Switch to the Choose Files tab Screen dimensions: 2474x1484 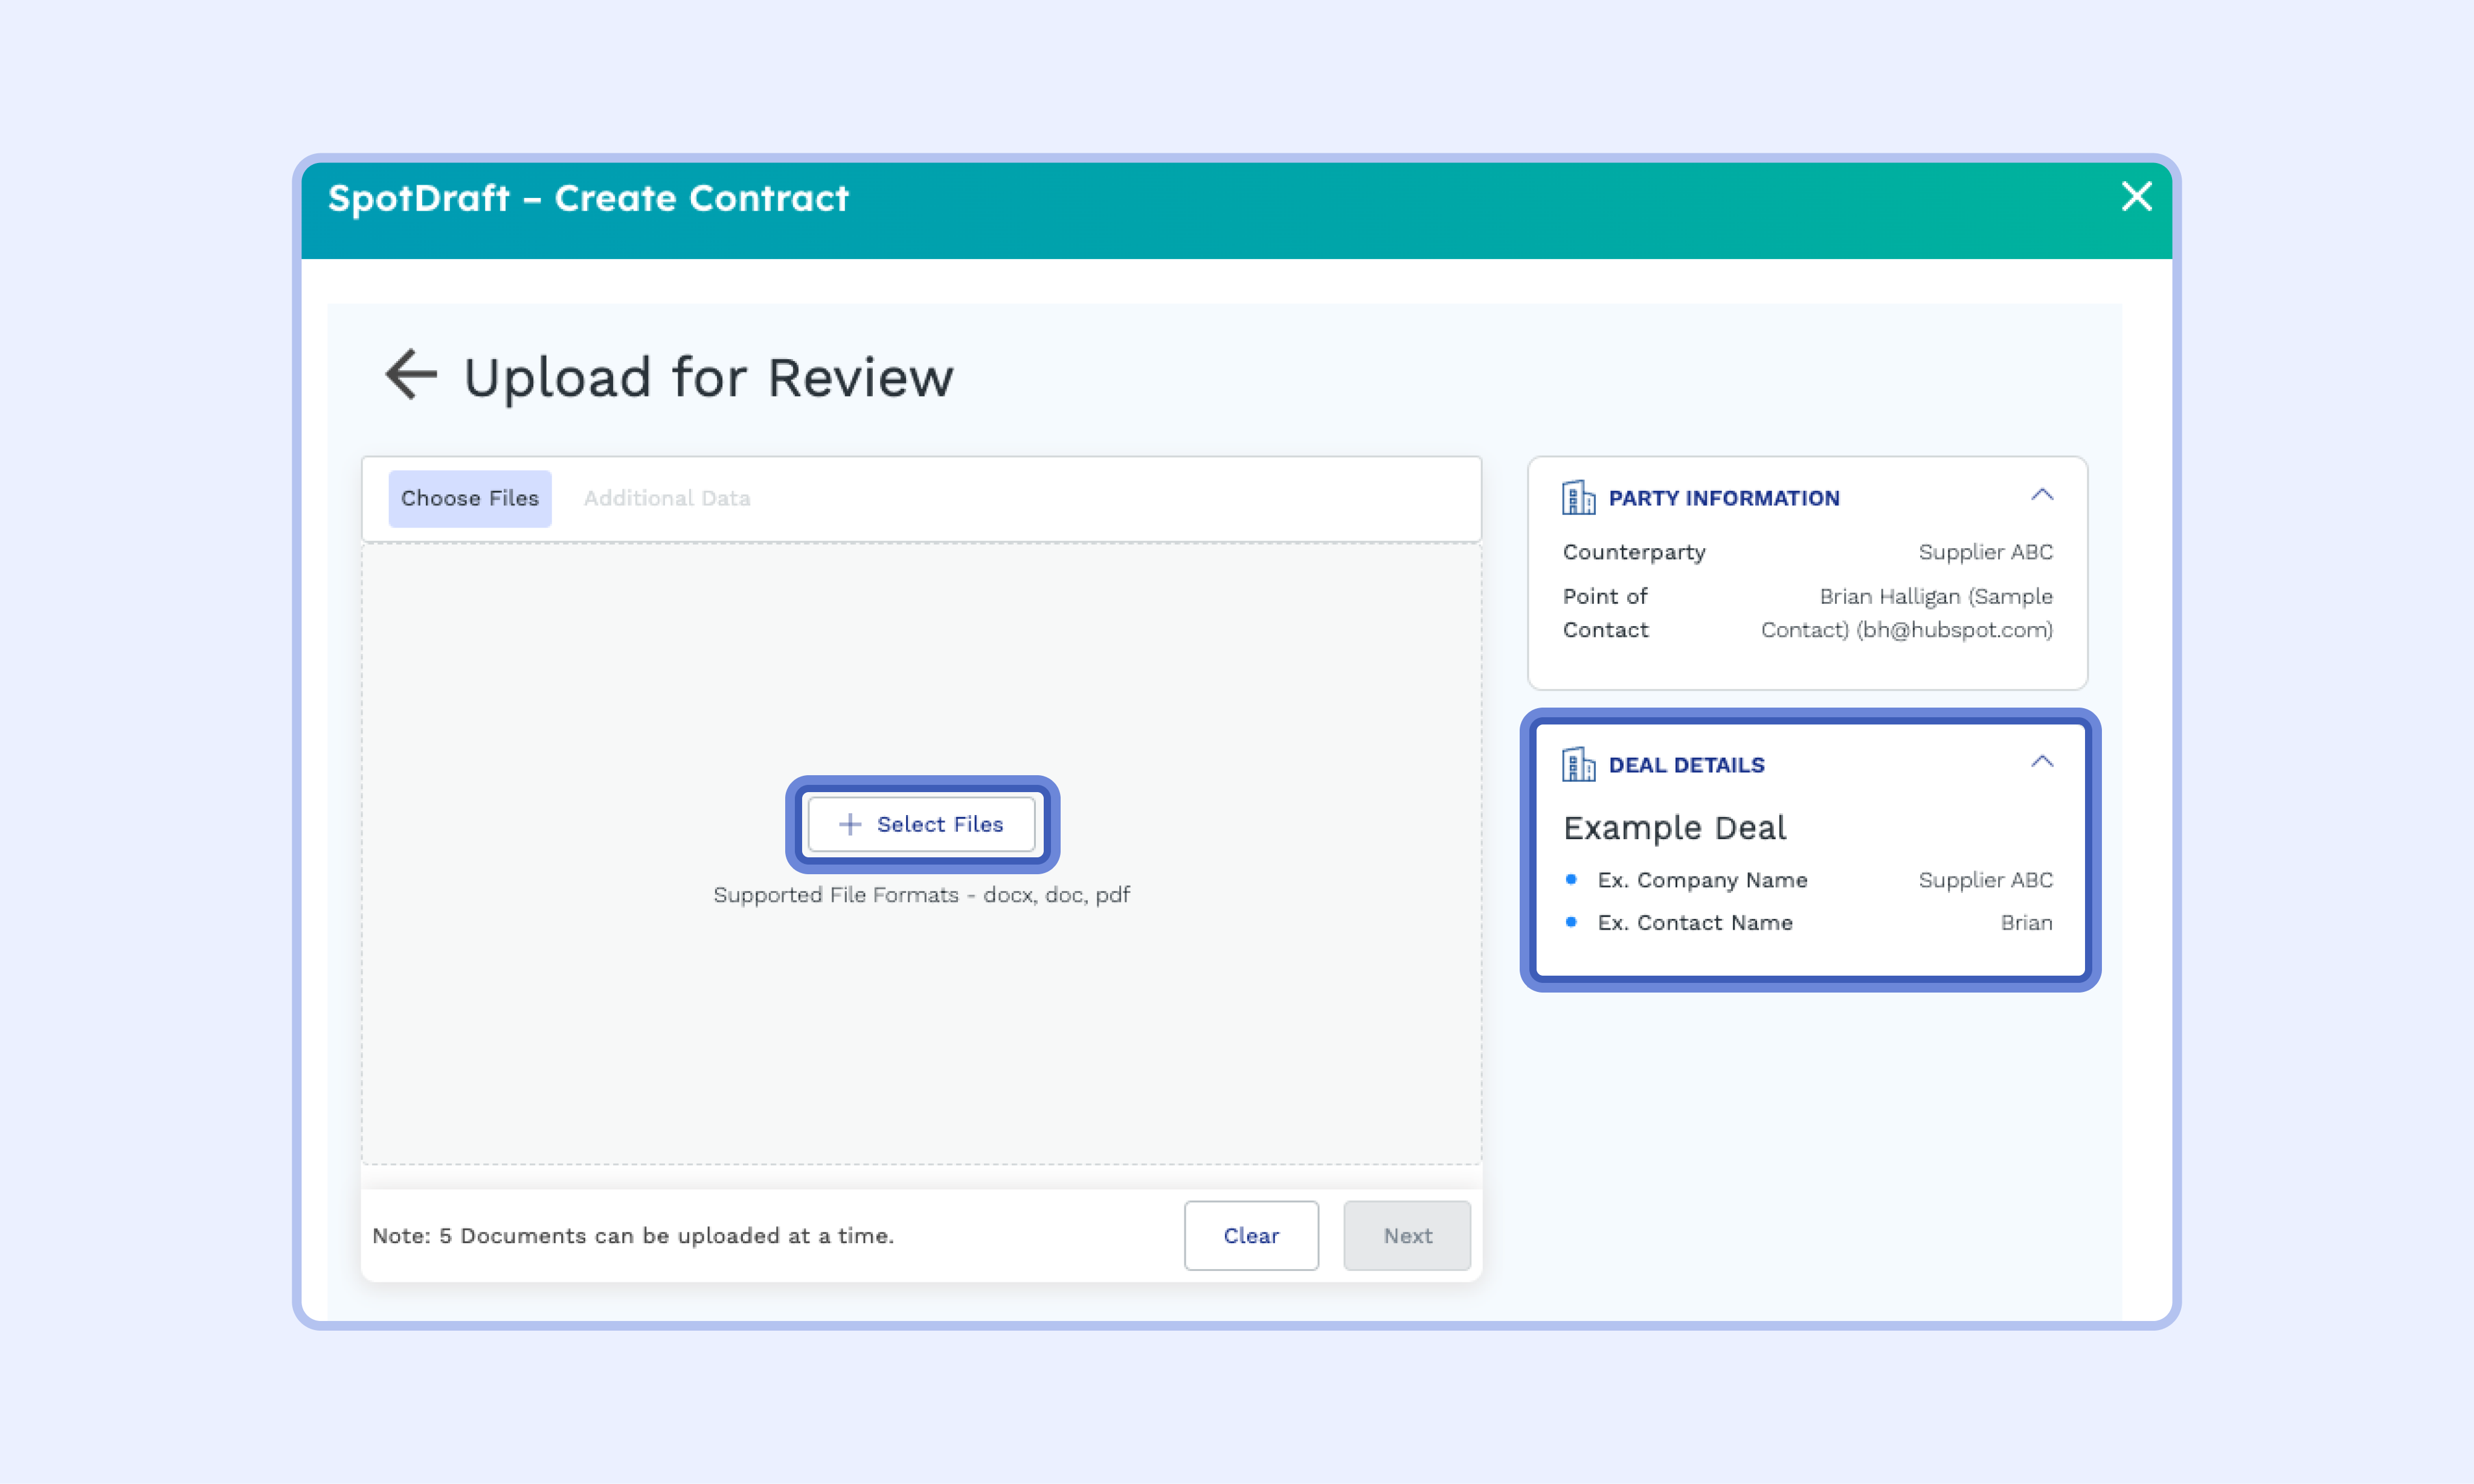point(469,498)
